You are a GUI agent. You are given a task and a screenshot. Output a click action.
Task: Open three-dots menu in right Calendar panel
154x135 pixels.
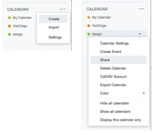coord(142,9)
